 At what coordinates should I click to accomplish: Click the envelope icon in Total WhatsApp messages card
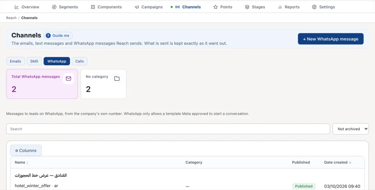tap(68, 78)
